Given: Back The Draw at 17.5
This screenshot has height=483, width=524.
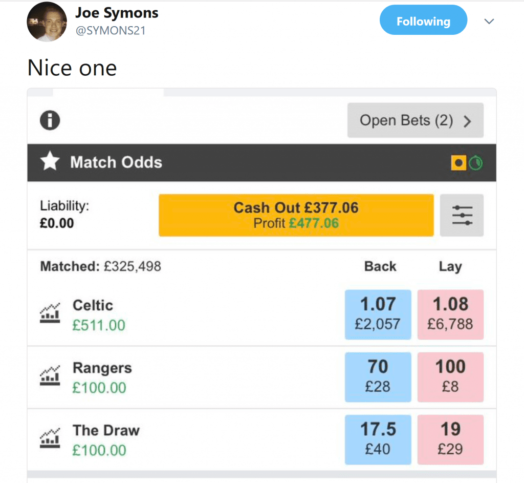Looking at the screenshot, I should [x=378, y=439].
